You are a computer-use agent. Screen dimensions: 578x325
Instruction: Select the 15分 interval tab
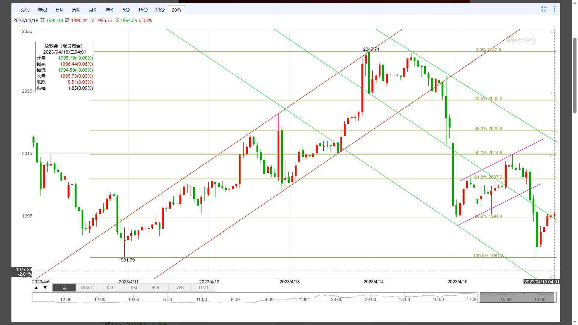coord(143,10)
